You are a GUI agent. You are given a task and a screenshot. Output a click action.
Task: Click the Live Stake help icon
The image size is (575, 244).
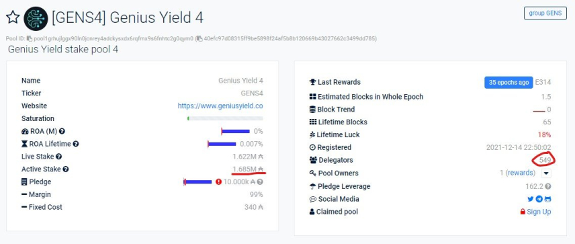click(x=58, y=157)
